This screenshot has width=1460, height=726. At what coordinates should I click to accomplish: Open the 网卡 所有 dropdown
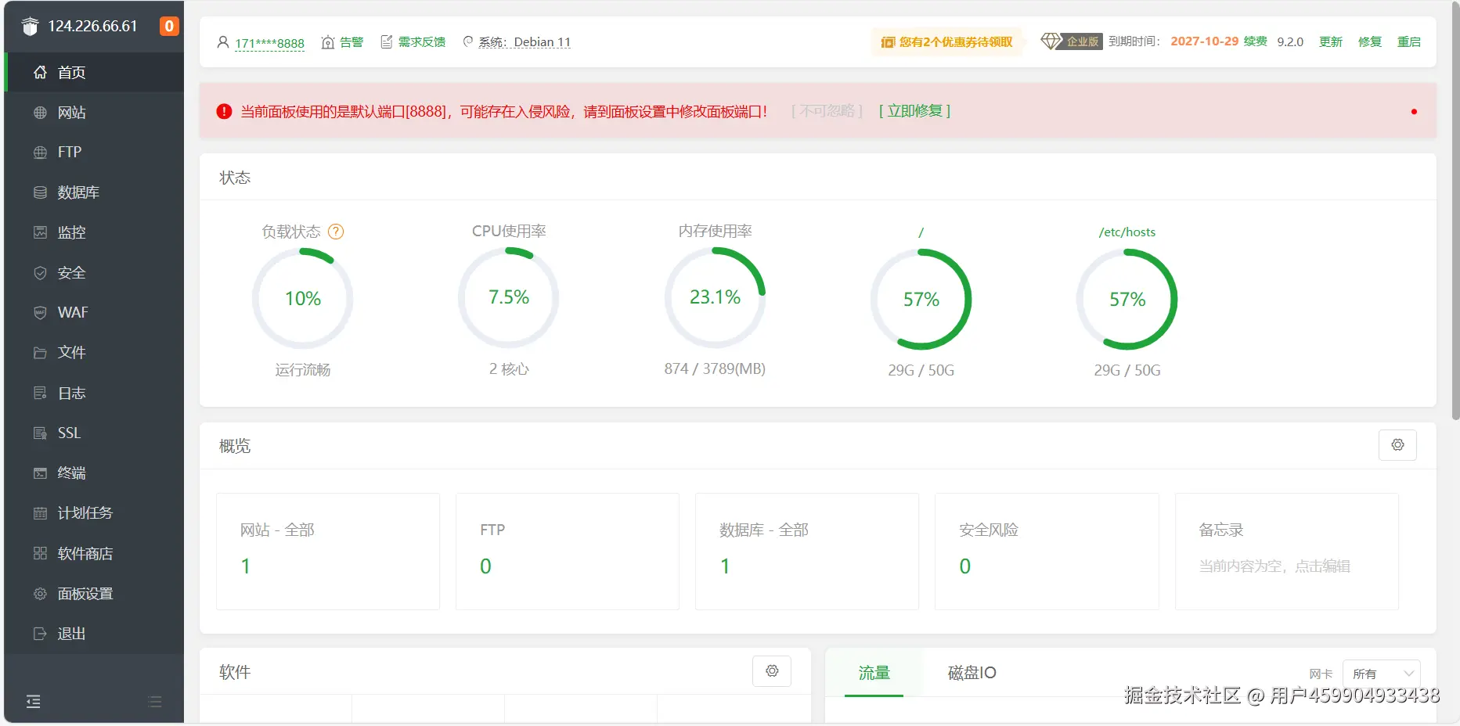pyautogui.click(x=1382, y=674)
